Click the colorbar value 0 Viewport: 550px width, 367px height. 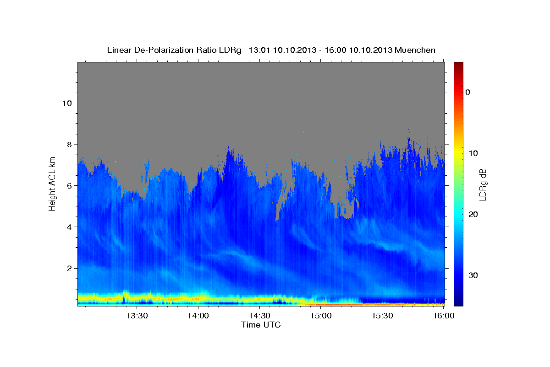point(467,92)
